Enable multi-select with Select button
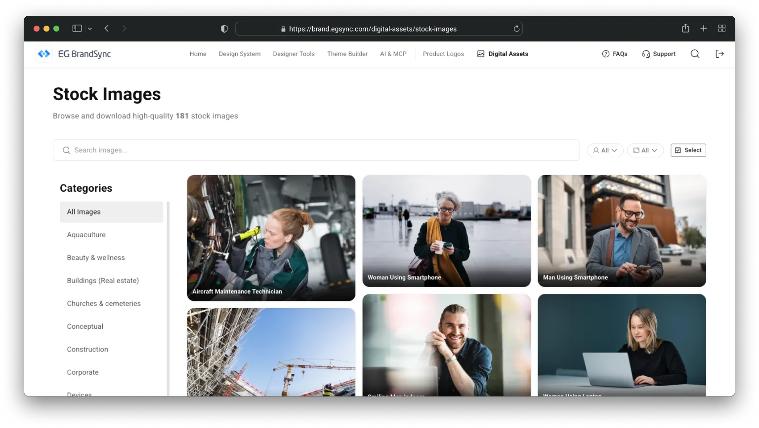Screen dimensions: 759x428 click(x=688, y=150)
